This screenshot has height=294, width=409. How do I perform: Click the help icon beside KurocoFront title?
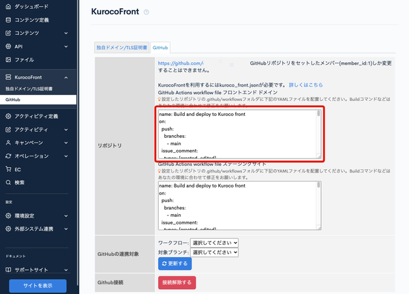pyautogui.click(x=147, y=12)
